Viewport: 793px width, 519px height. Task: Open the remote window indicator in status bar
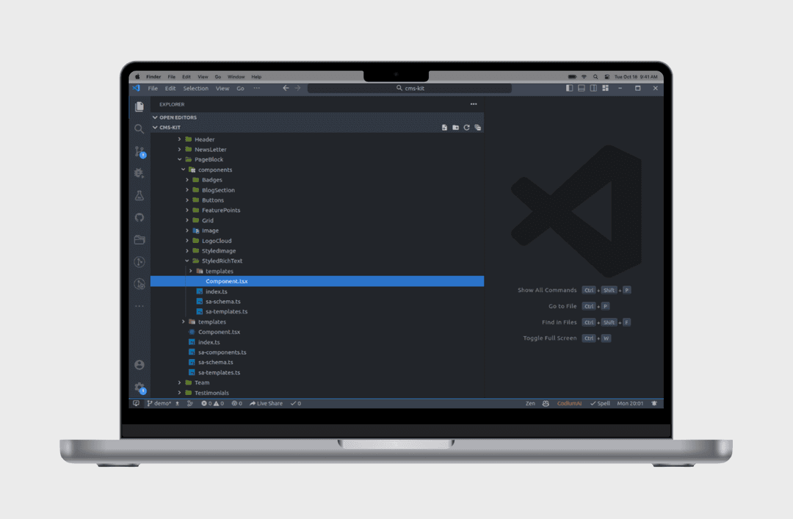click(x=136, y=403)
